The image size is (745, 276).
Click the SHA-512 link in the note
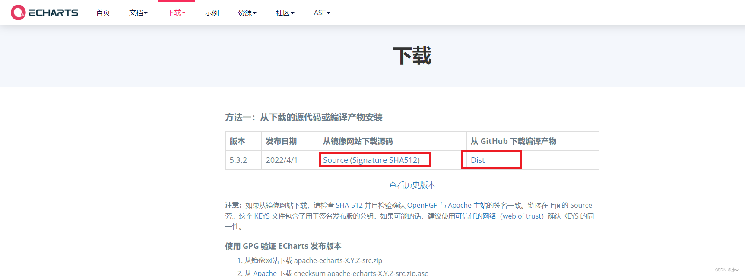(349, 205)
